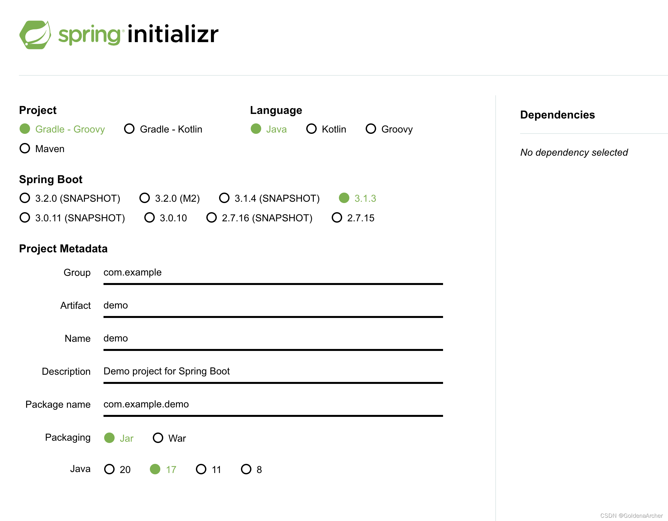Click the No dependency selected text

(x=574, y=152)
